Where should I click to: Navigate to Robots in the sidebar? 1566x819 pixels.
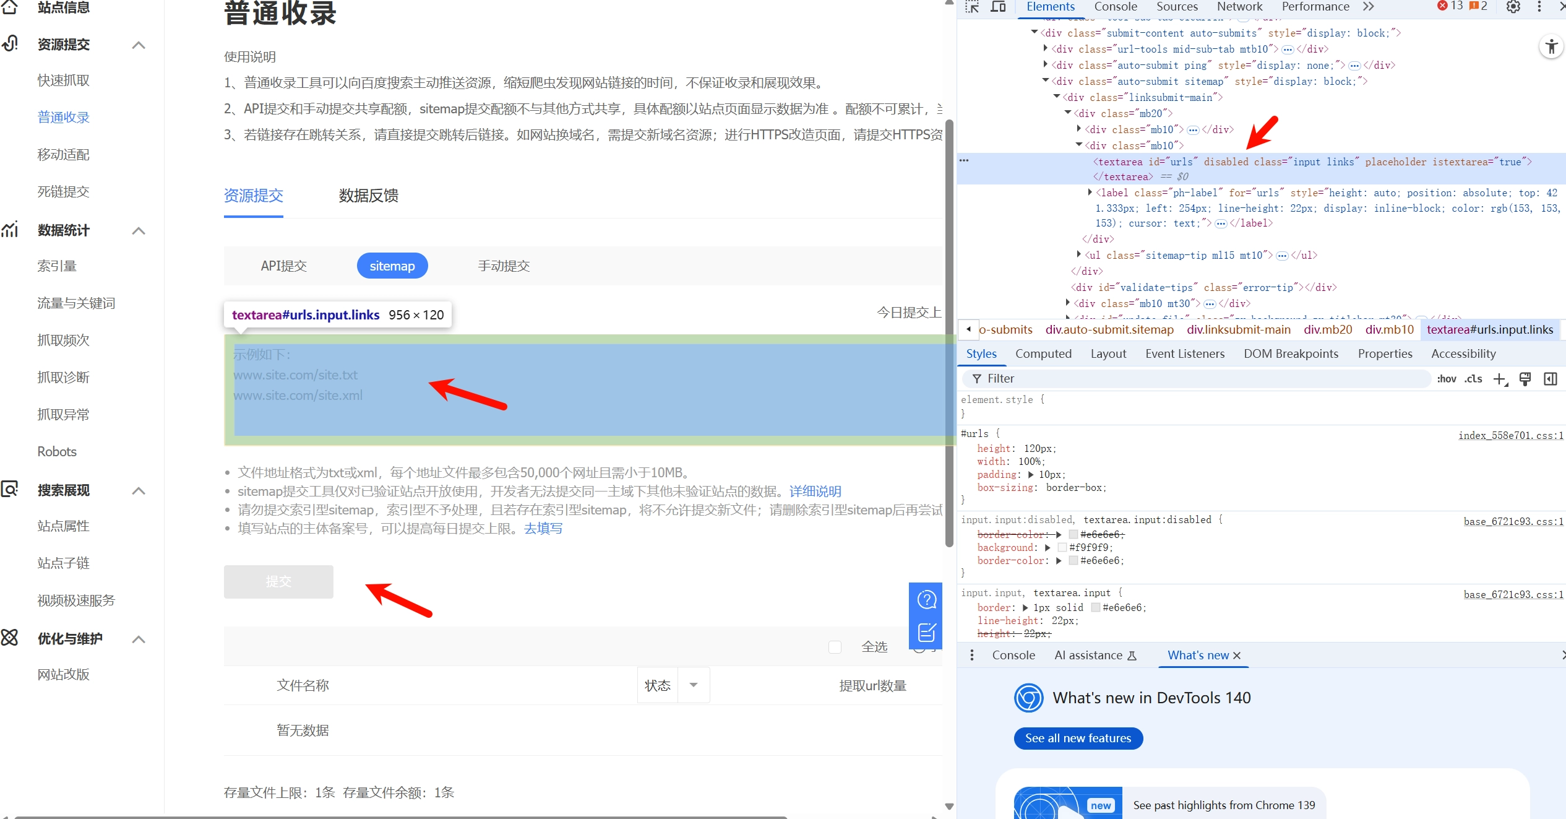click(57, 452)
